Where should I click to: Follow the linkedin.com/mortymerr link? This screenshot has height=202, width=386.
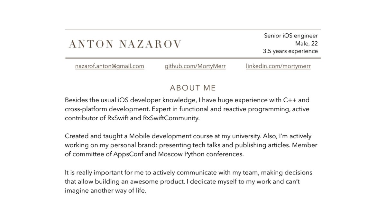[278, 66]
